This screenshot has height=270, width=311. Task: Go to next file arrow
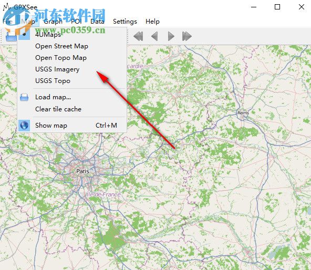pyautogui.click(x=171, y=36)
